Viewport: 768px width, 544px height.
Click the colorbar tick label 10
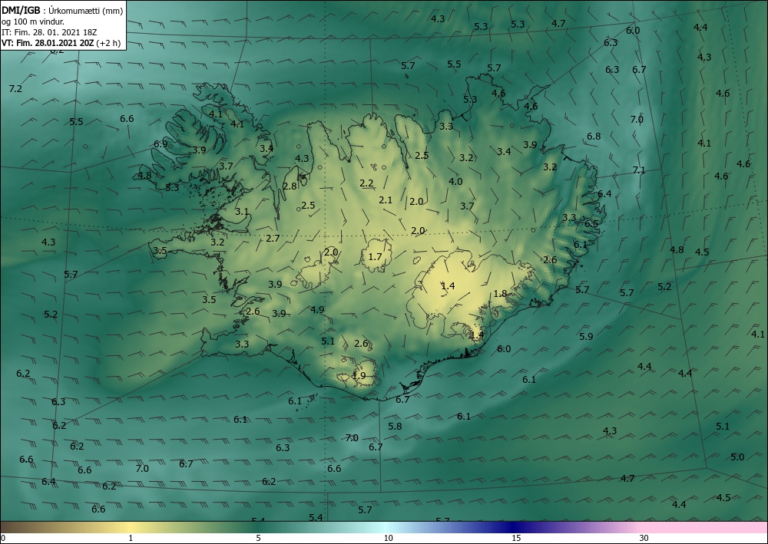click(x=388, y=538)
